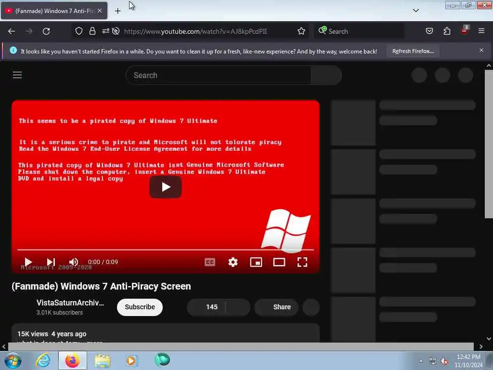Click the site security padlock icon
The width and height of the screenshot is (493, 370).
pos(92,31)
